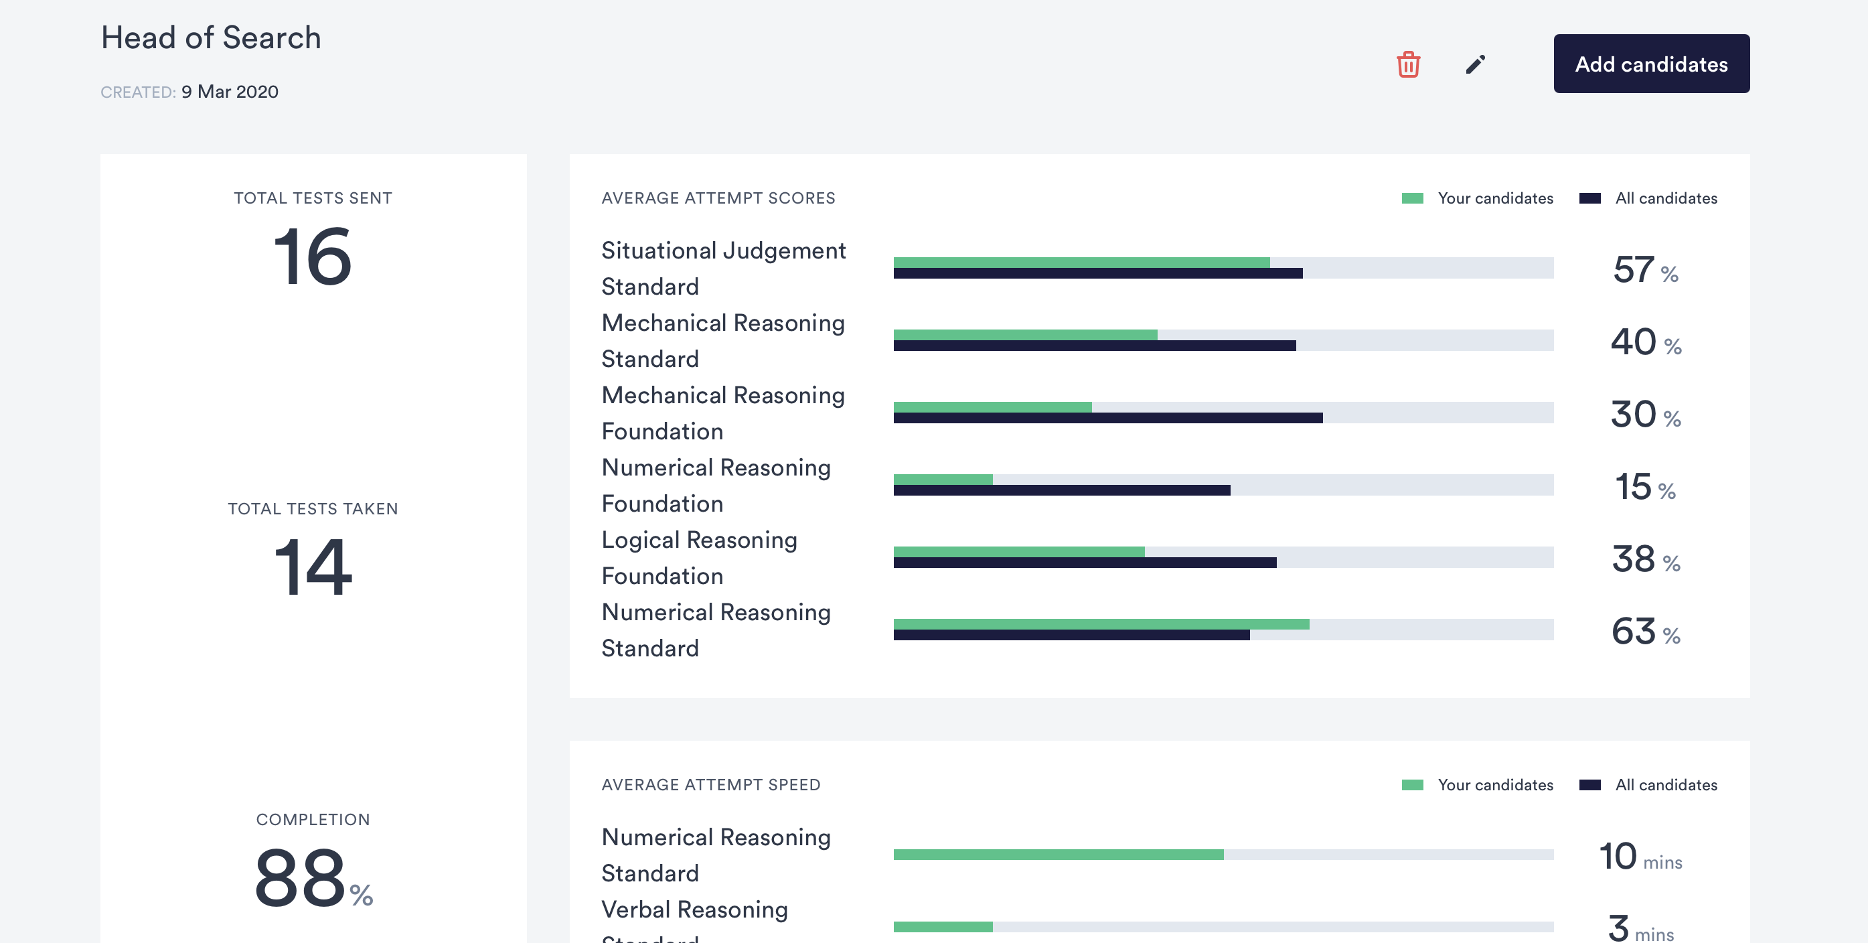Click the 88% completion figure
Screen dimensions: 1868x943
click(x=313, y=878)
